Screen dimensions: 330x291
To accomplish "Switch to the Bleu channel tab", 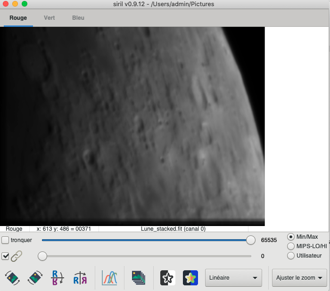I will 78,18.
